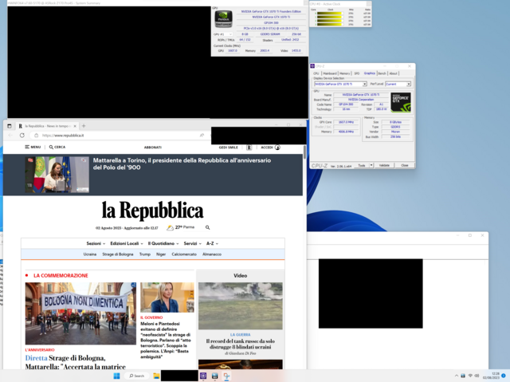This screenshot has width=510, height=382.
Task: Switch to the Memory tab in CPU-Z
Action: (345, 73)
